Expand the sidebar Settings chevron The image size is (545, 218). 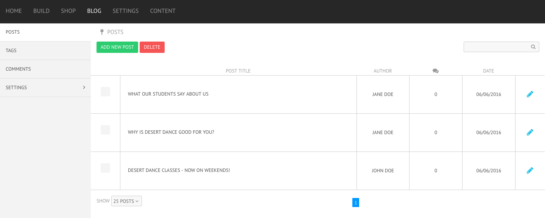tap(84, 87)
